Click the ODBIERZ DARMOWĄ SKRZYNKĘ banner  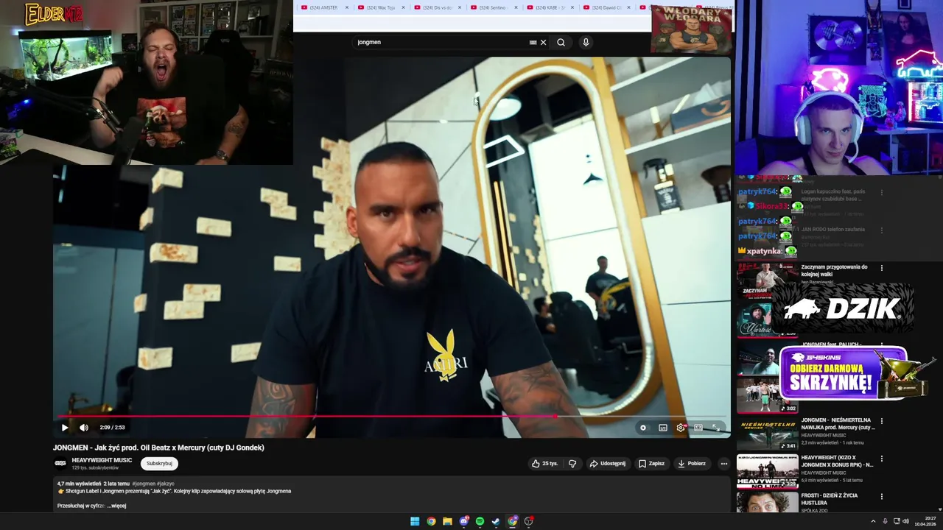pyautogui.click(x=855, y=373)
